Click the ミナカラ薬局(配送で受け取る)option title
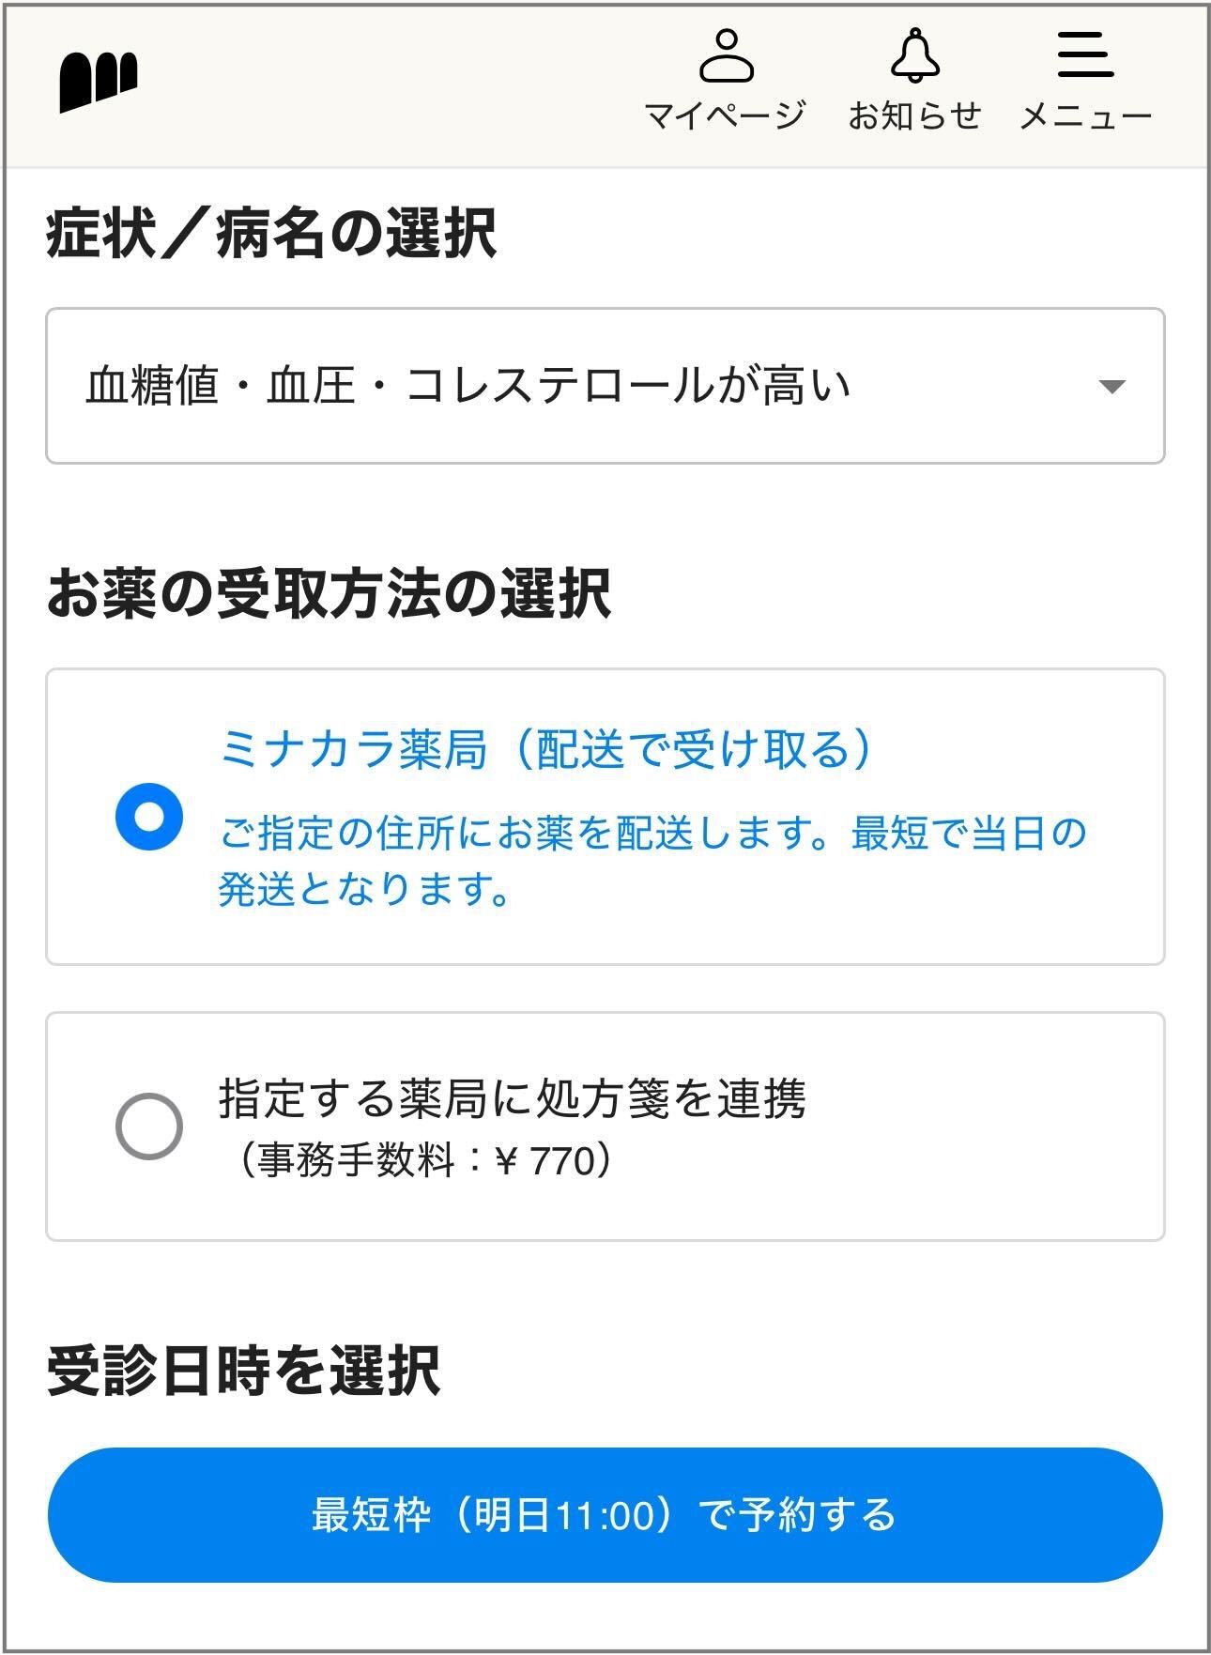1211x1655 pixels. point(545,749)
